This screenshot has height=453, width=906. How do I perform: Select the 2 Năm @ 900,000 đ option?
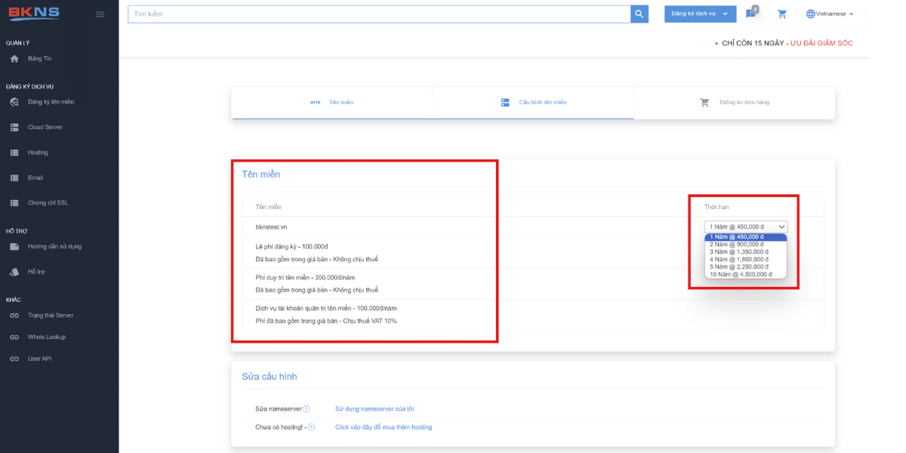[736, 245]
